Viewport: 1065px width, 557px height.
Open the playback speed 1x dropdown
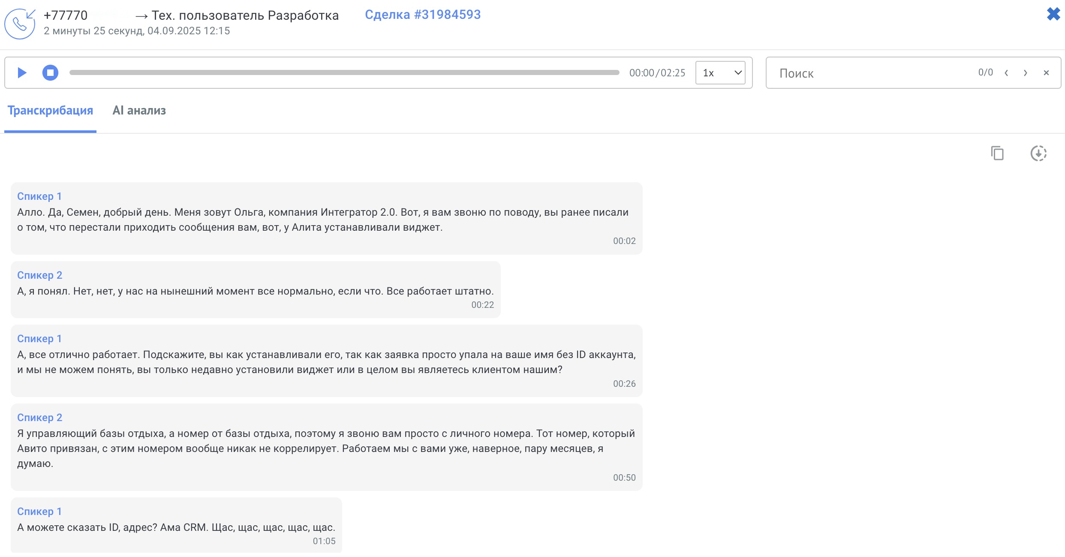point(720,72)
